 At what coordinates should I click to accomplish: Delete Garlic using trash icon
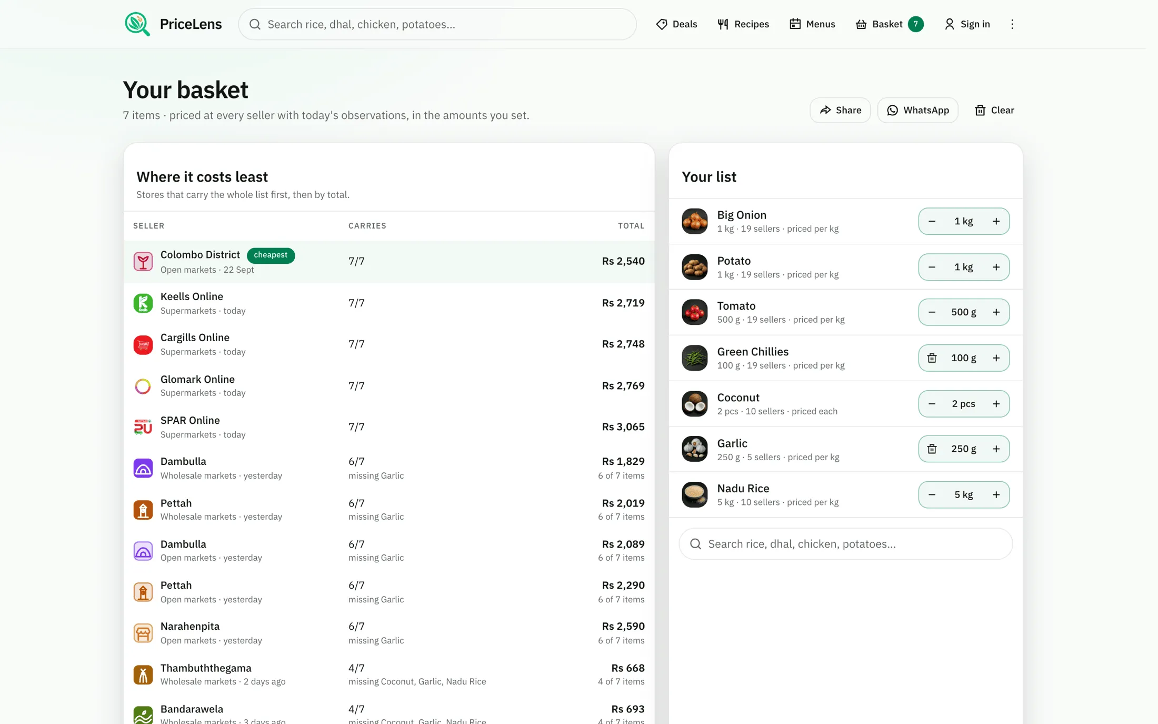click(932, 449)
